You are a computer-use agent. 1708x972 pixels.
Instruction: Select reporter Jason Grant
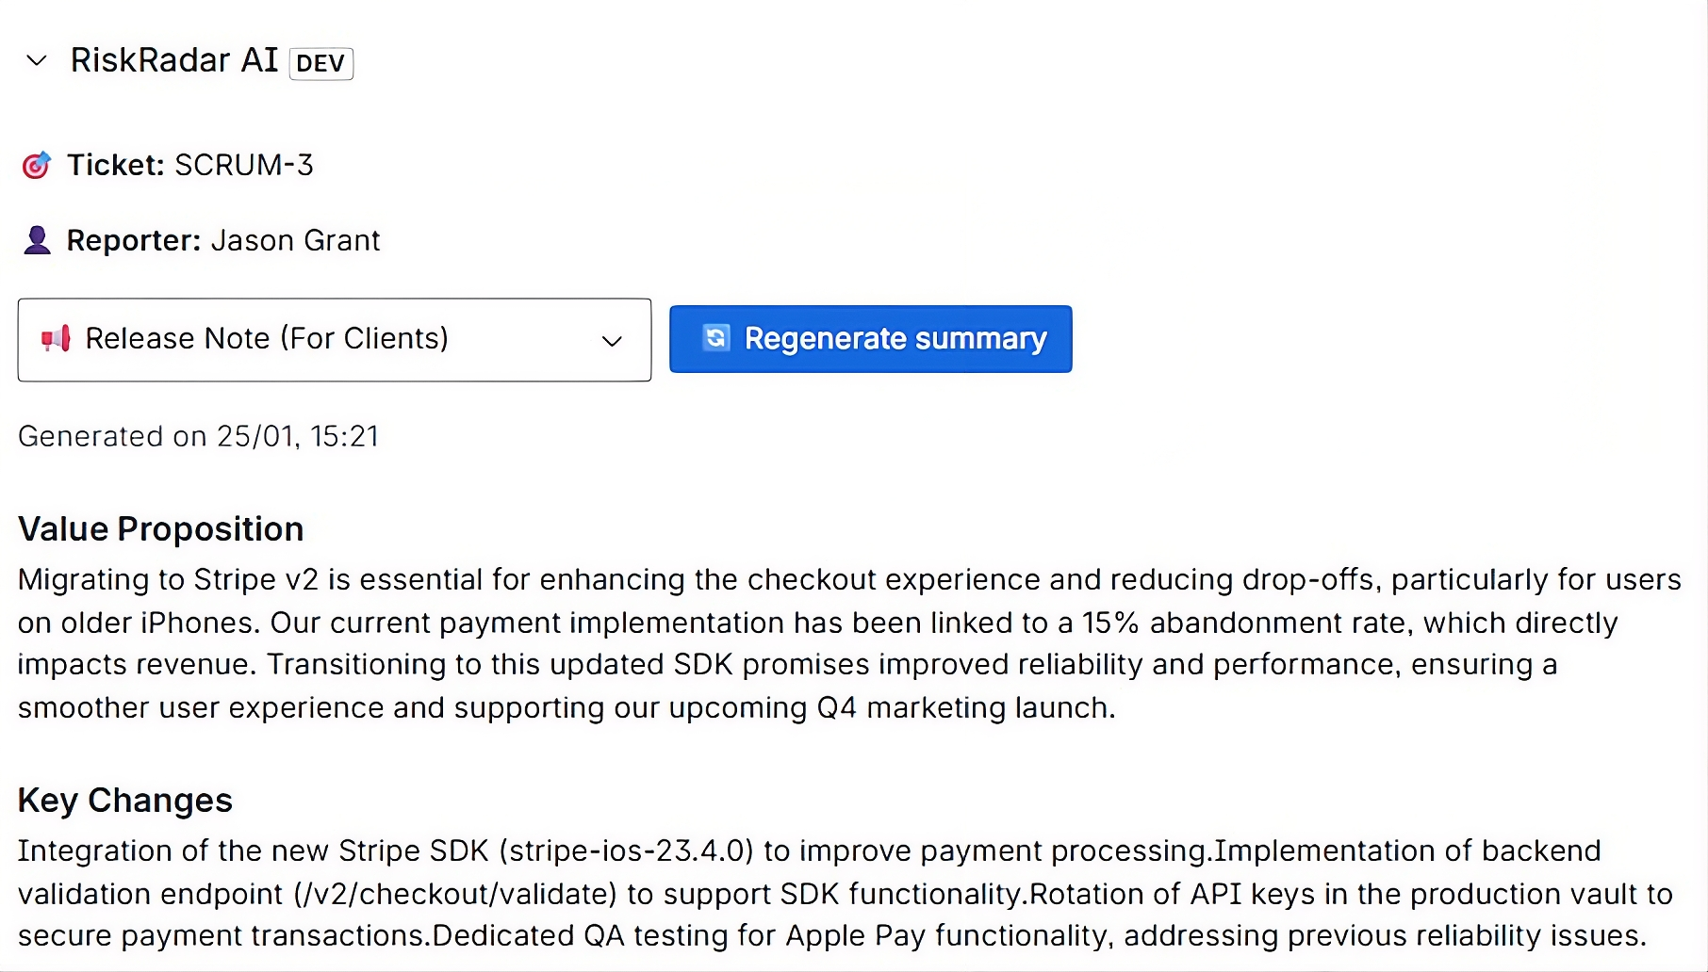[295, 240]
